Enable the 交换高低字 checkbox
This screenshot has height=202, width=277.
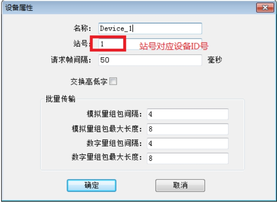(113, 81)
